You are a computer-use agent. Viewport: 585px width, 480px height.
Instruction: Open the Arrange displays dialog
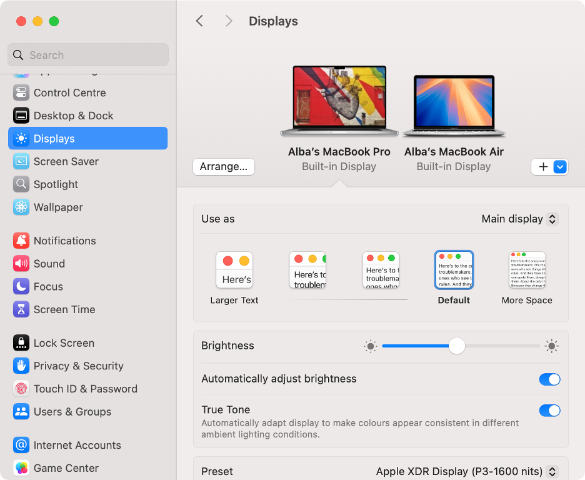point(223,167)
